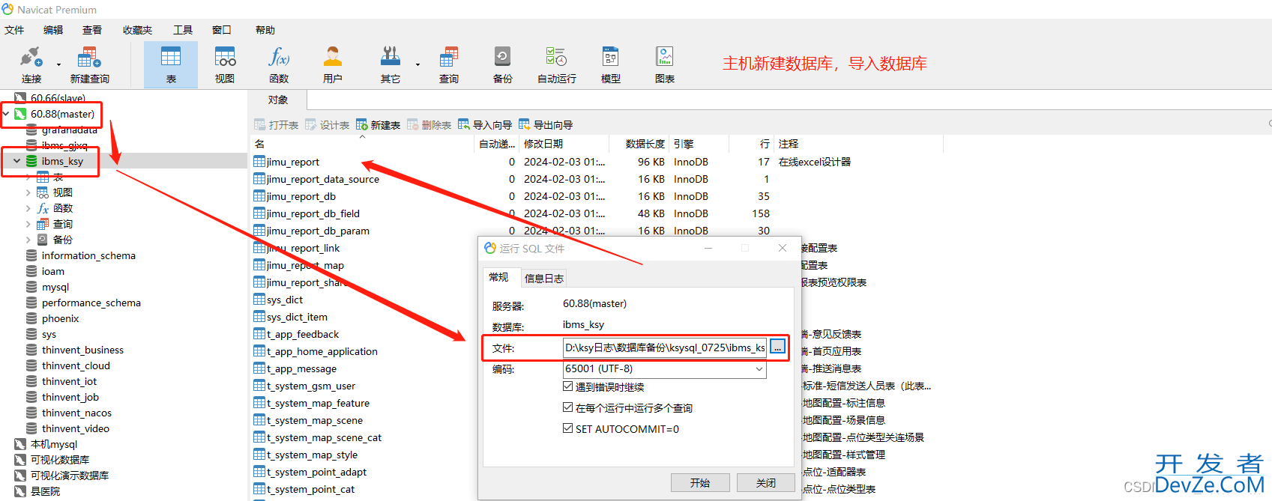The height and width of the screenshot is (501, 1272).
Task: Click 打开表 open table button
Action: pyautogui.click(x=276, y=125)
